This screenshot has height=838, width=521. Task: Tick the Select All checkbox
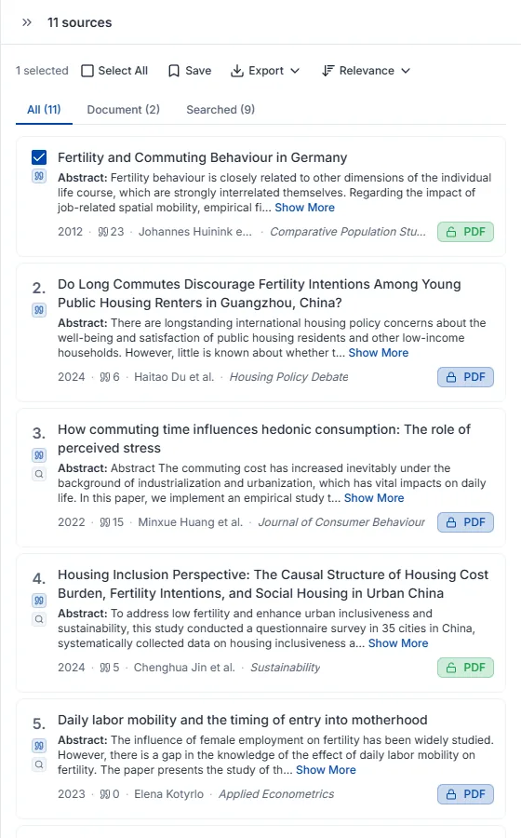point(87,71)
